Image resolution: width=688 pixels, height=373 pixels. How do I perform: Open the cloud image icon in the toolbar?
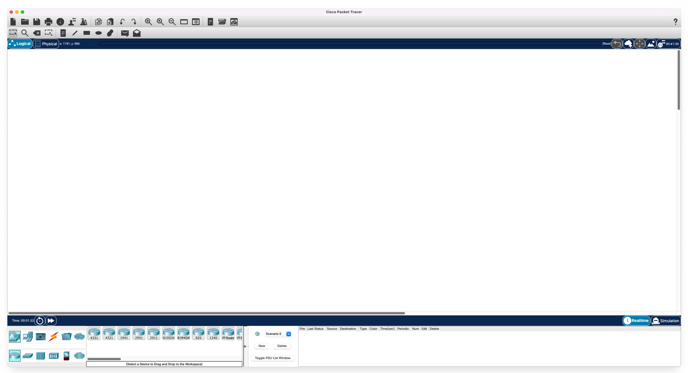(234, 22)
